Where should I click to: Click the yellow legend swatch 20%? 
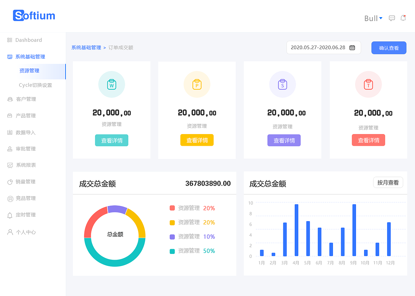(x=172, y=222)
